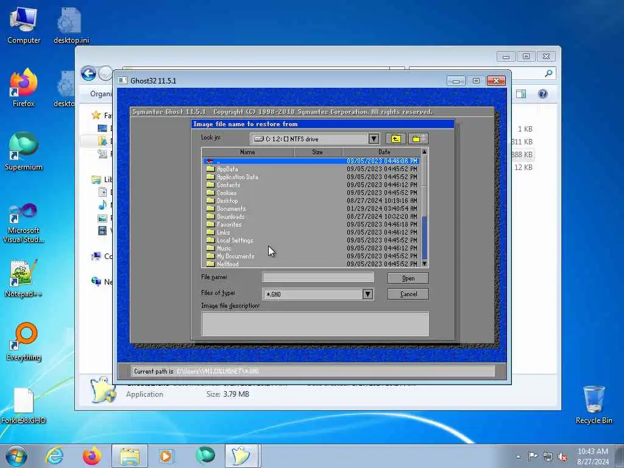Image resolution: width=624 pixels, height=468 pixels.
Task: Switch to Ghost32 taskbar button
Action: [x=243, y=456]
